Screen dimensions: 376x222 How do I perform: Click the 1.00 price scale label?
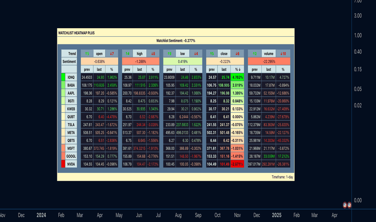[x=358, y=35]
